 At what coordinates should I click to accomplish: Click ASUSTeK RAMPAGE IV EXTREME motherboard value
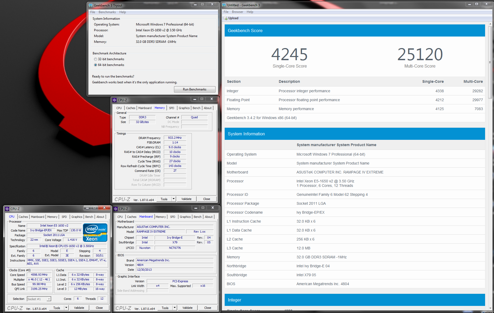[x=340, y=172]
